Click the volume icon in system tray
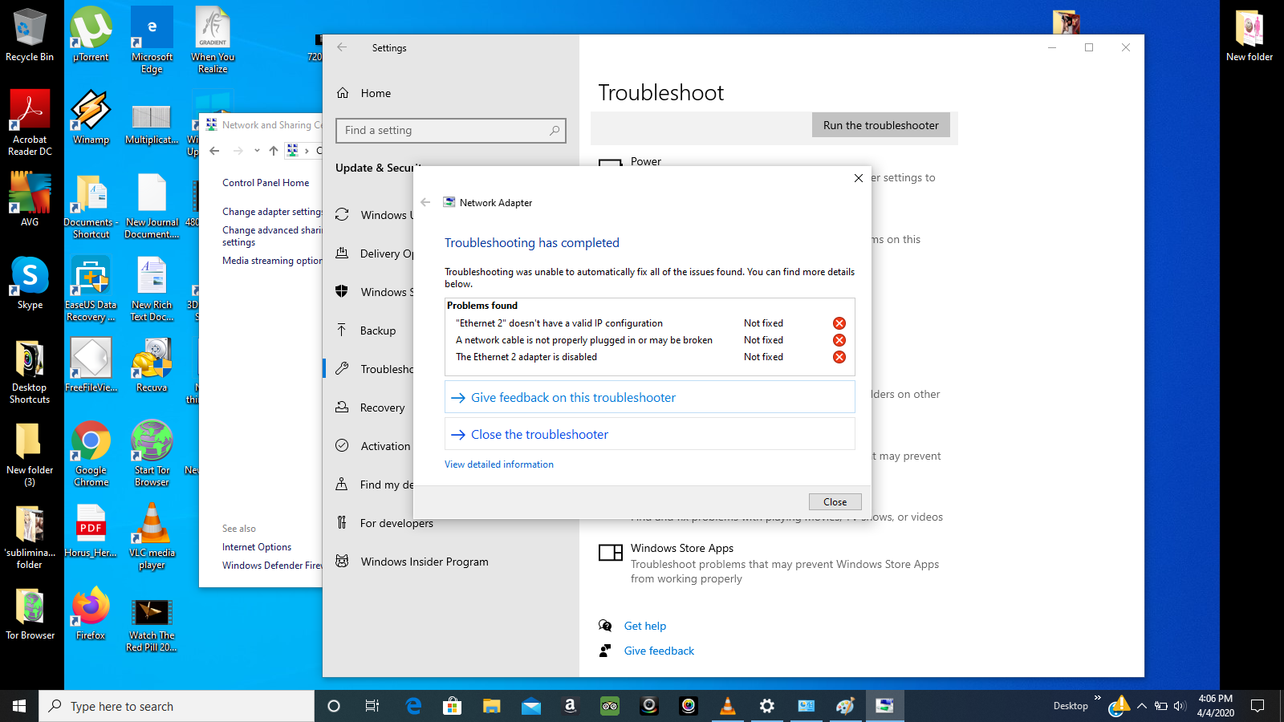1284x722 pixels. tap(1180, 706)
